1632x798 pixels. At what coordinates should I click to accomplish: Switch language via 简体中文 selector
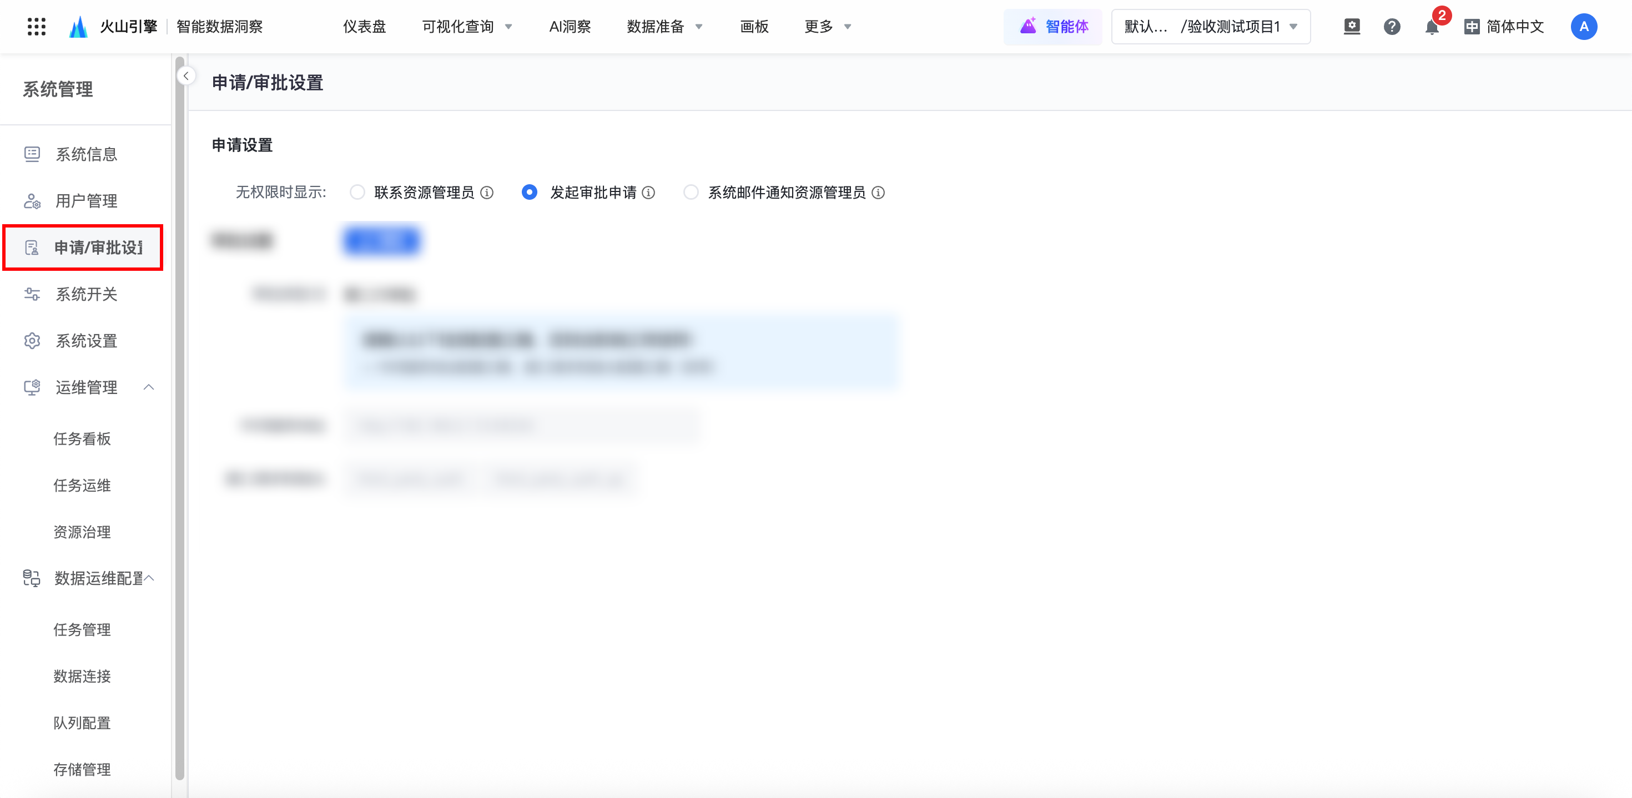pos(1504,27)
